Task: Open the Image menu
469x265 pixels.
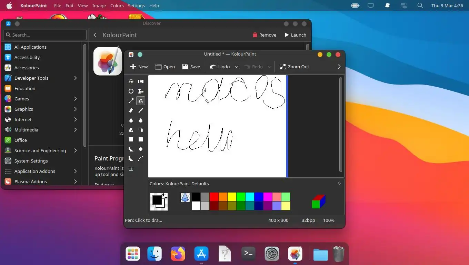Action: pyautogui.click(x=99, y=6)
